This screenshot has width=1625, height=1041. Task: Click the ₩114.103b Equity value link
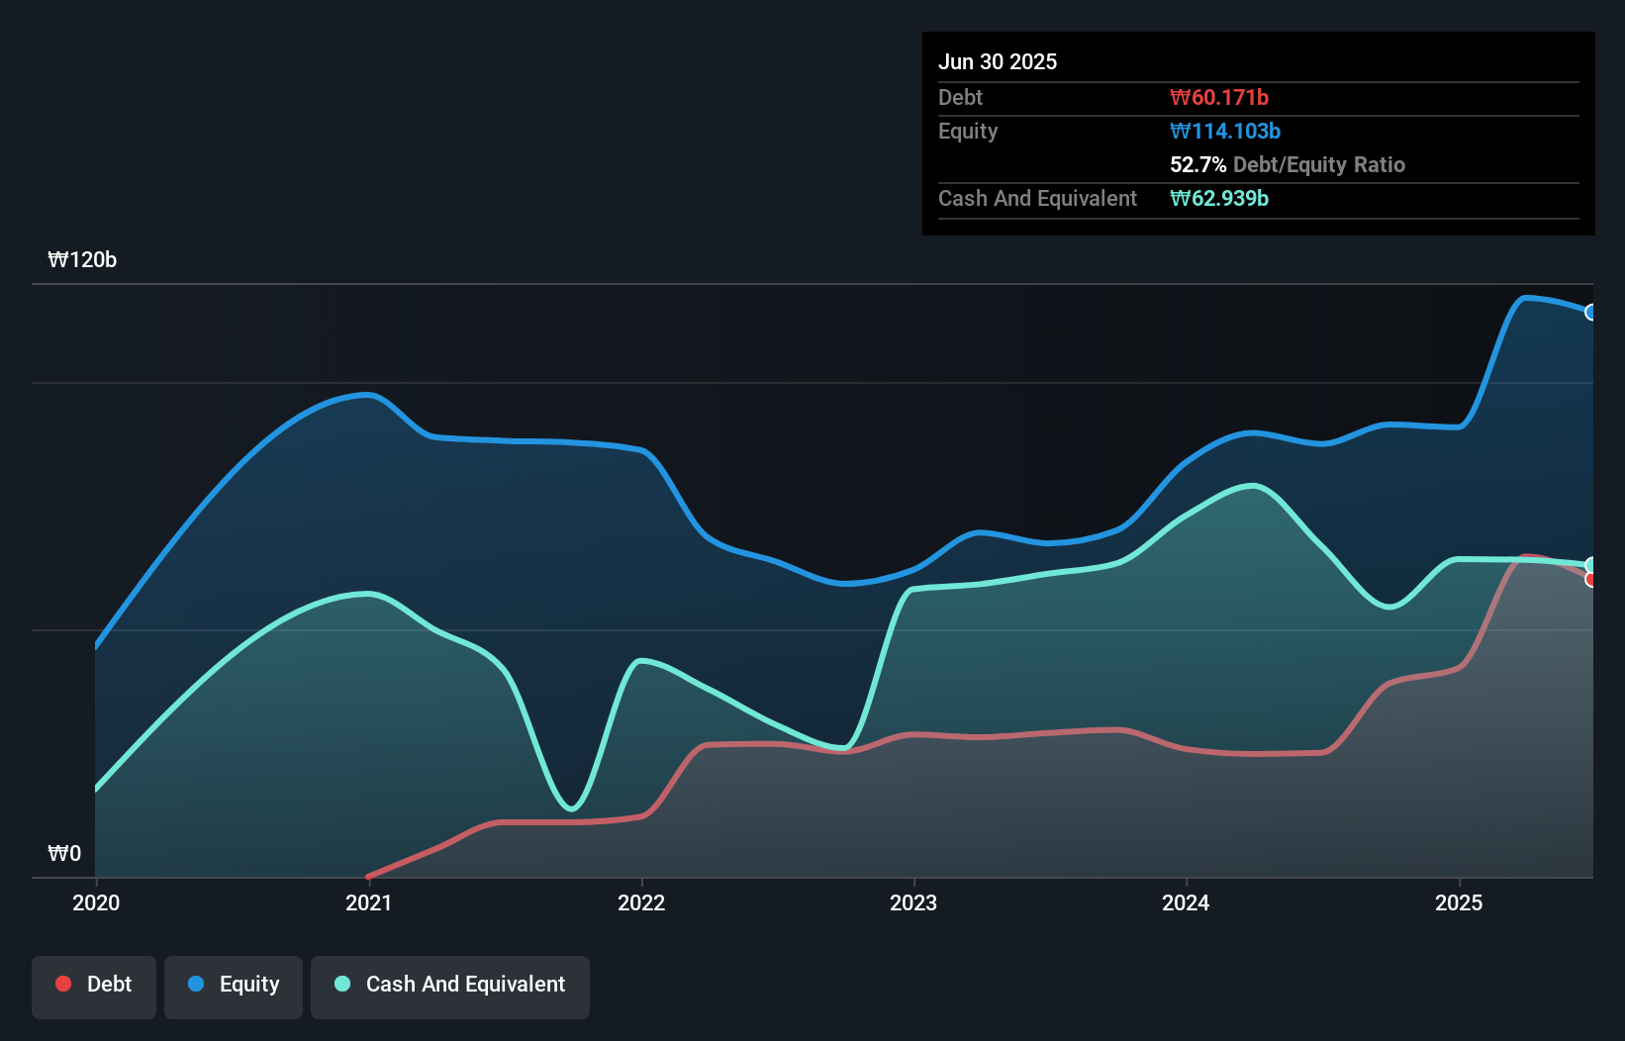point(1225,130)
